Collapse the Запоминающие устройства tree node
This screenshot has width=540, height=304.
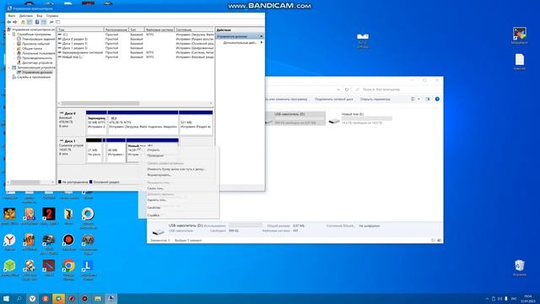9,68
